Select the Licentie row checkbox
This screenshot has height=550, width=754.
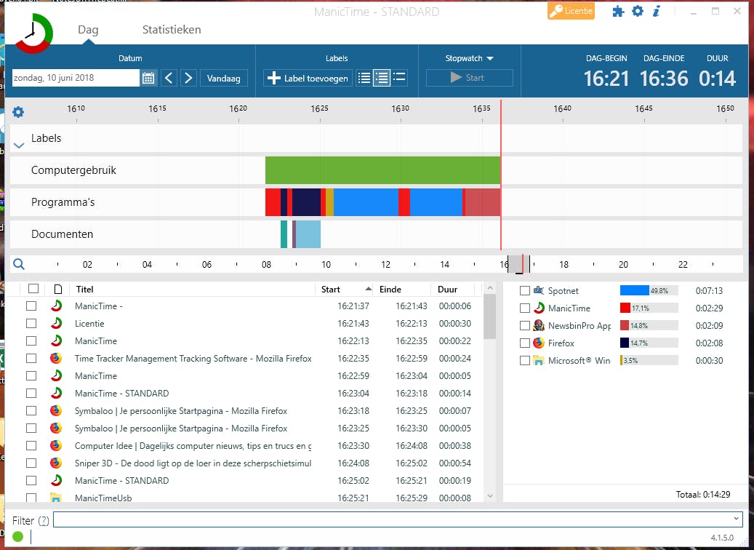(31, 324)
